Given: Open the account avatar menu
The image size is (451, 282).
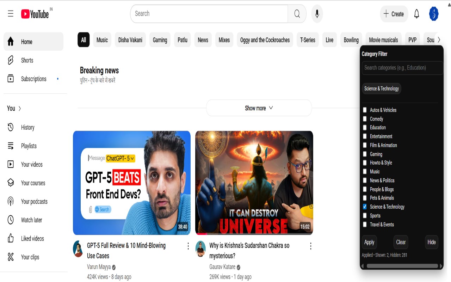Looking at the screenshot, I should click(x=434, y=14).
